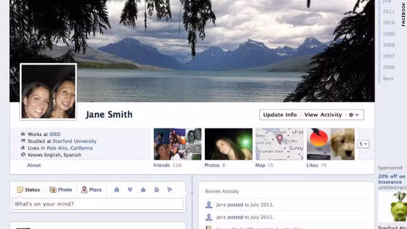
Task: Click the person icon beside first posted entry
Action: (x=209, y=205)
